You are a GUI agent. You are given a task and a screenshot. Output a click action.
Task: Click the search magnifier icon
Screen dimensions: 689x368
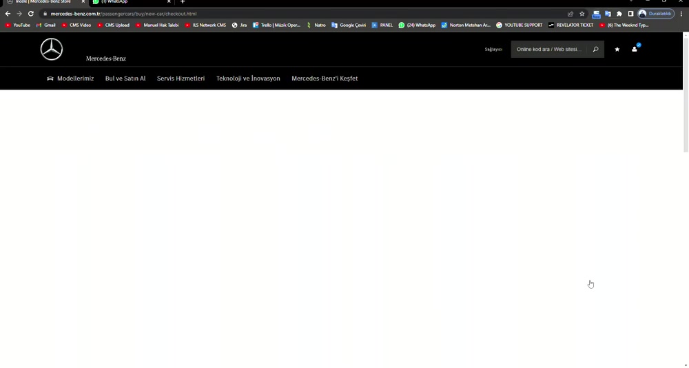coord(595,49)
